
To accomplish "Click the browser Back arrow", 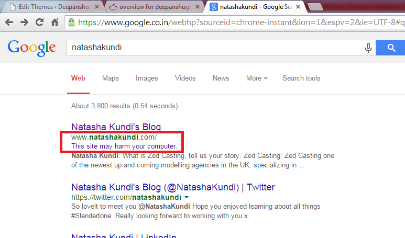I will pyautogui.click(x=10, y=23).
